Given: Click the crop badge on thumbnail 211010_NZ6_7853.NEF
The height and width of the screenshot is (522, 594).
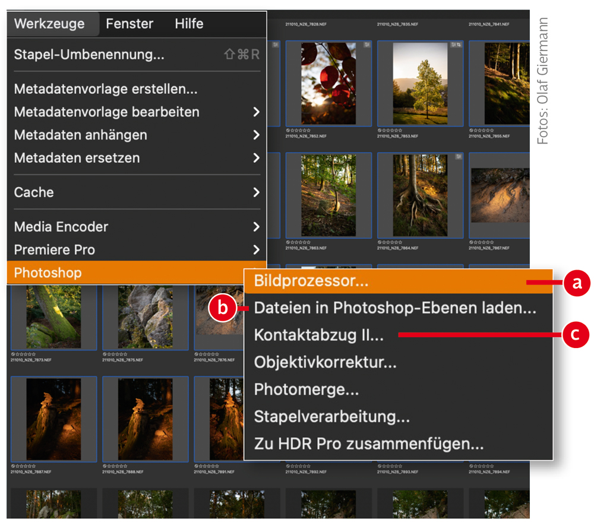Looking at the screenshot, I should (459, 45).
